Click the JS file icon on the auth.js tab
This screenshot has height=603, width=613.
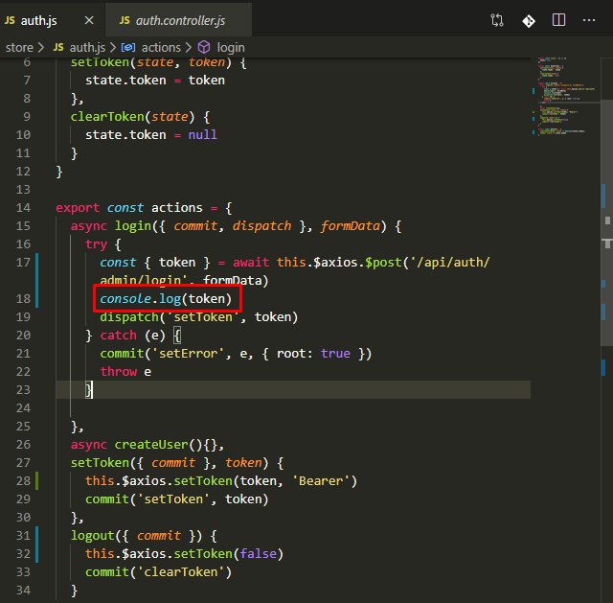10,20
